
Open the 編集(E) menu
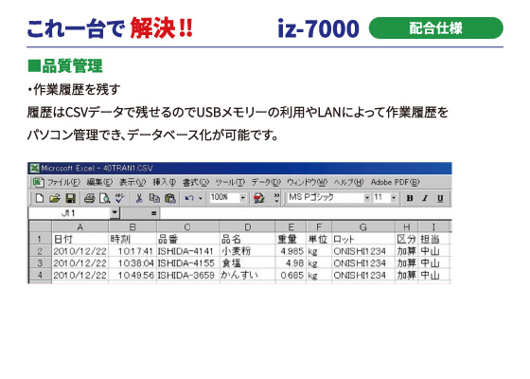[x=99, y=182]
